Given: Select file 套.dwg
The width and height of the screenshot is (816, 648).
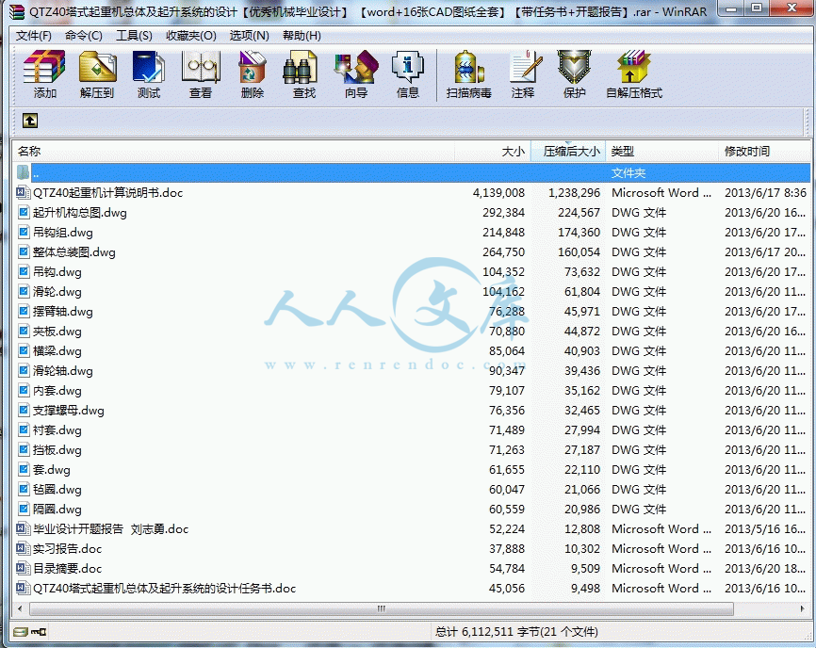Looking at the screenshot, I should coord(52,470).
